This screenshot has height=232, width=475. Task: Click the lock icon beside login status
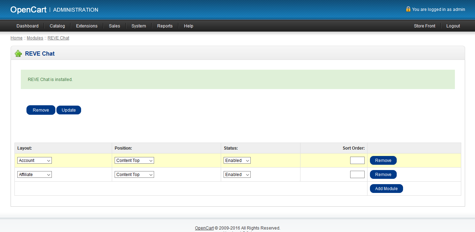click(408, 9)
